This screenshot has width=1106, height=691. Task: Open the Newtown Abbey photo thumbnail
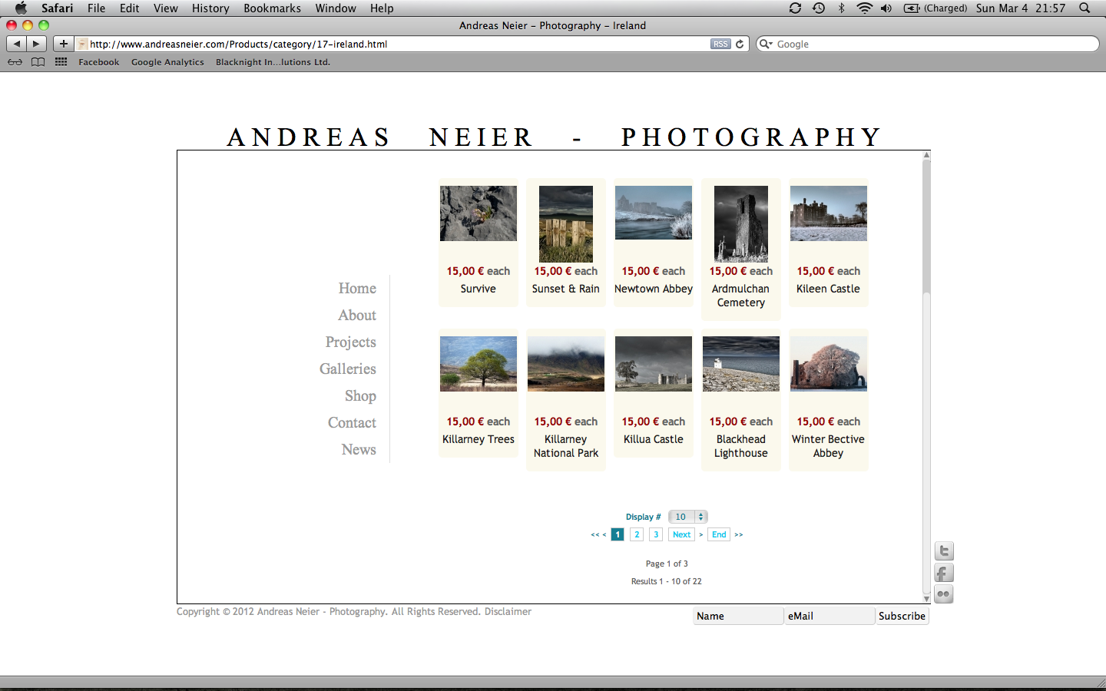(x=654, y=213)
